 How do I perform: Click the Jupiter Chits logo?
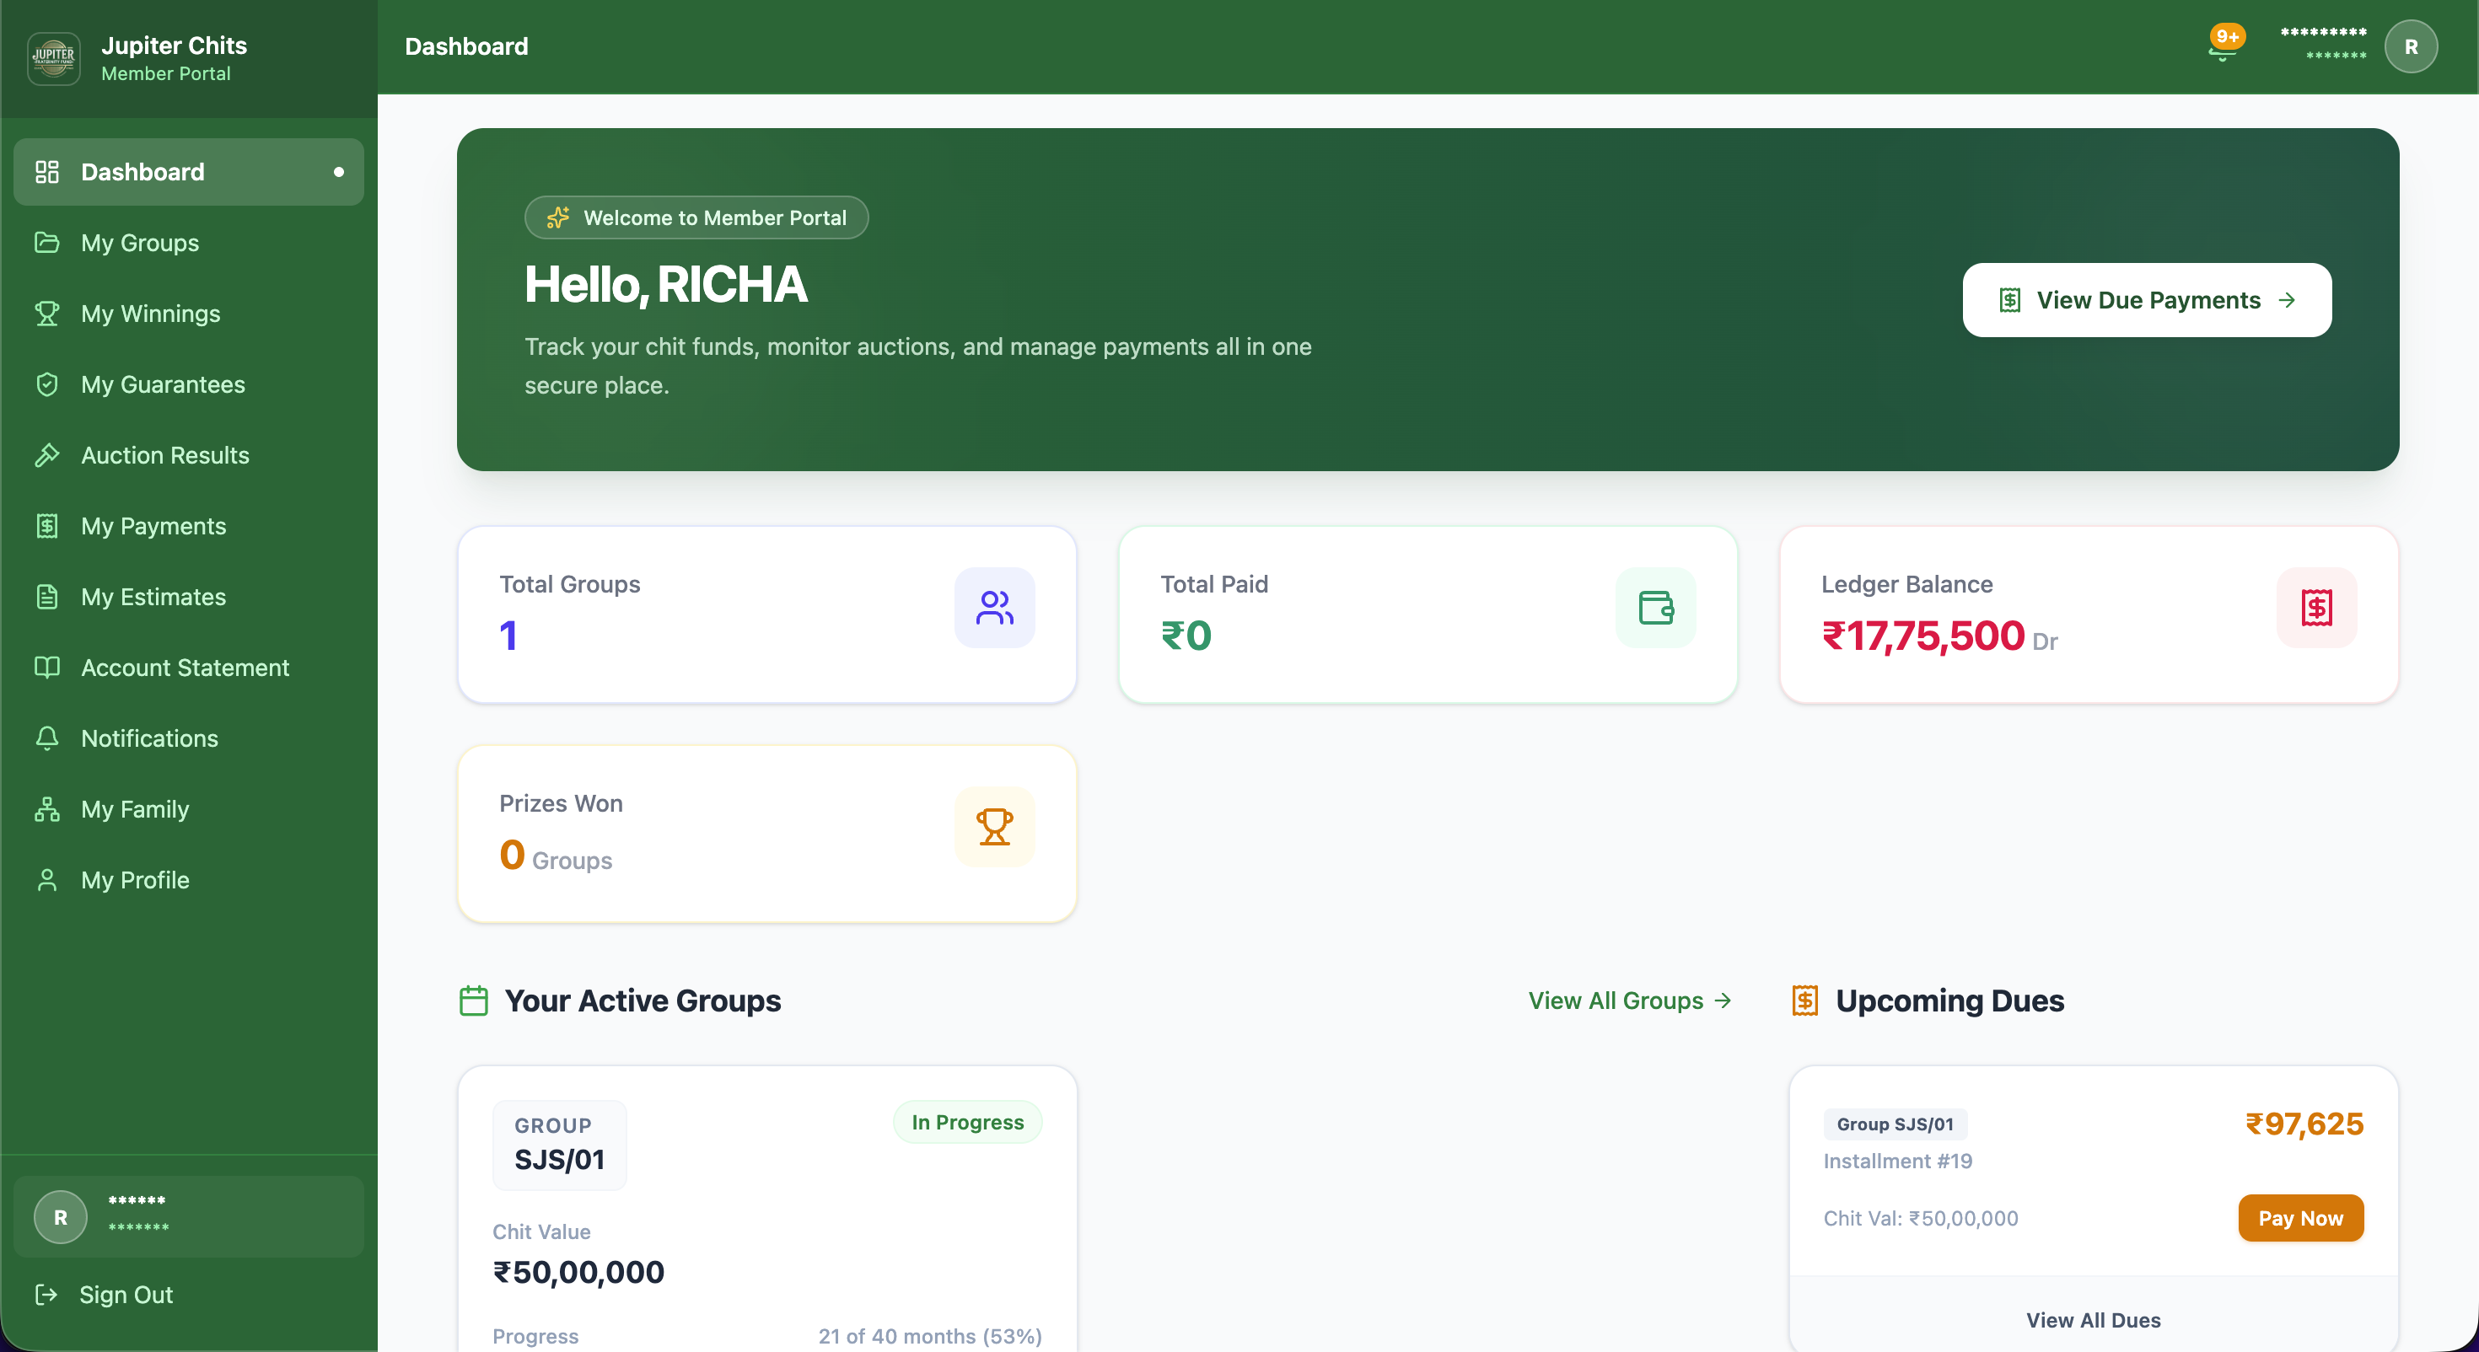[x=54, y=57]
